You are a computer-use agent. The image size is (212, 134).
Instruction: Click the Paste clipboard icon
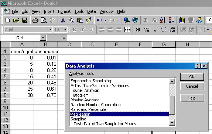tap(80, 20)
